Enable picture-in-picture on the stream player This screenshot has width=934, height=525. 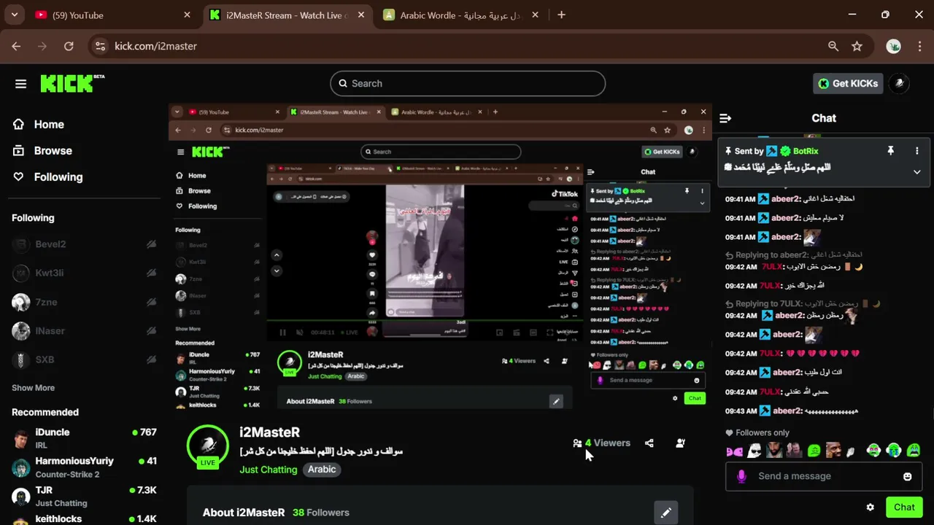(x=500, y=332)
